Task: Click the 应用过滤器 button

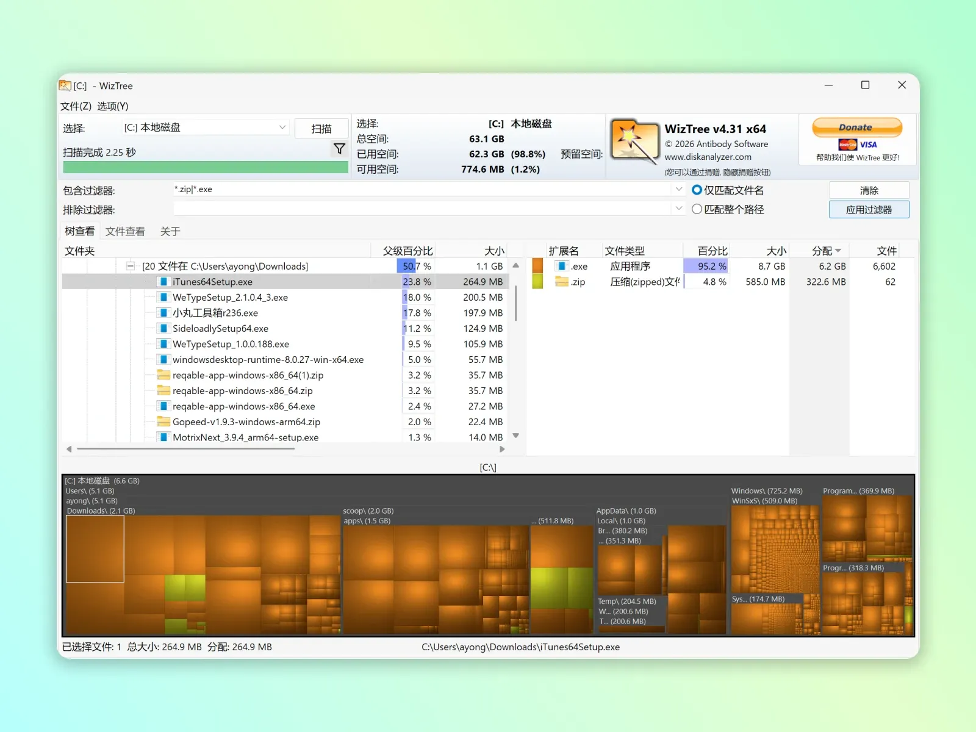Action: pyautogui.click(x=869, y=210)
